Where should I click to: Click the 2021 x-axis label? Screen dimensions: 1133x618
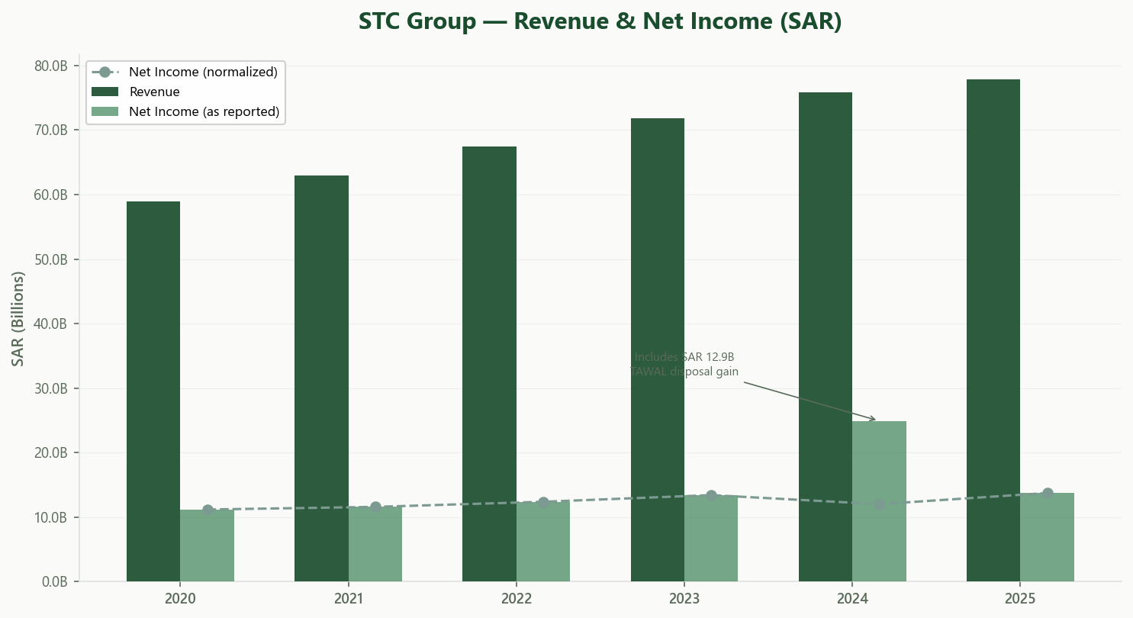click(349, 599)
